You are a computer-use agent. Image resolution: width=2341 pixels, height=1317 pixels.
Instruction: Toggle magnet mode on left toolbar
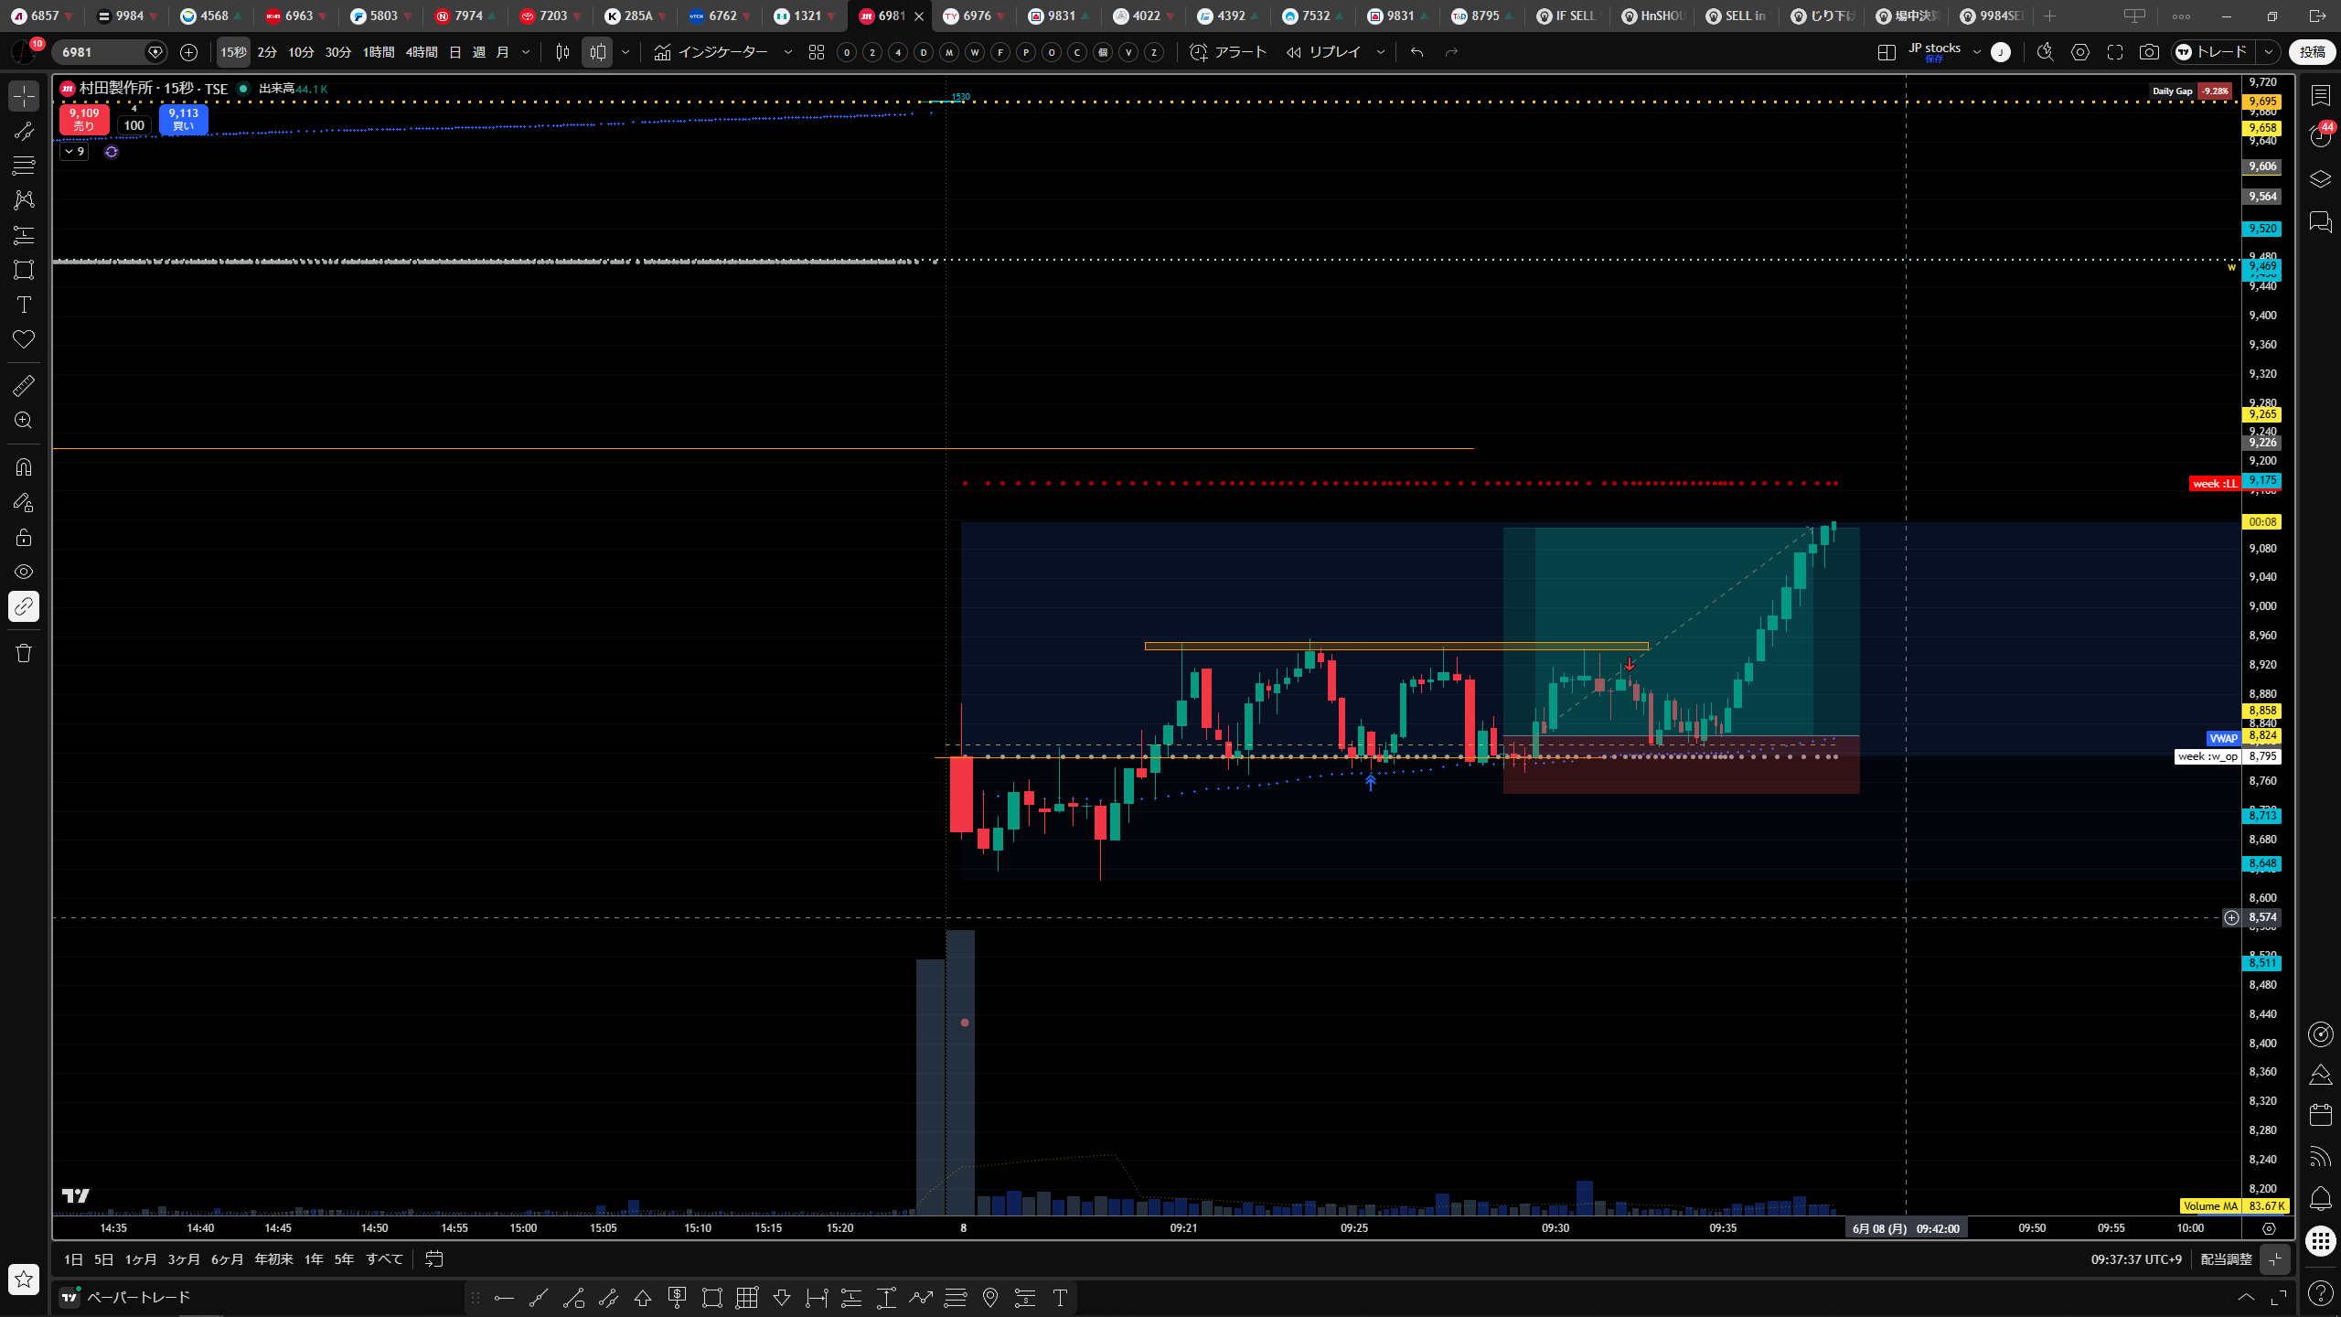tap(24, 467)
